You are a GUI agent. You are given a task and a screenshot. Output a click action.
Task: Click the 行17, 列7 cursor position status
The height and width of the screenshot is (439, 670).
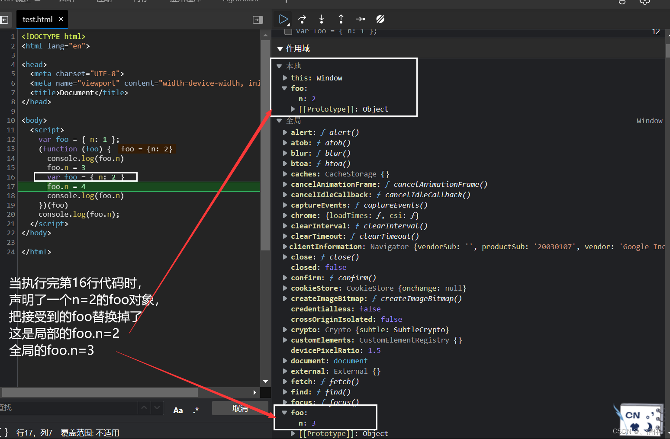click(x=34, y=433)
